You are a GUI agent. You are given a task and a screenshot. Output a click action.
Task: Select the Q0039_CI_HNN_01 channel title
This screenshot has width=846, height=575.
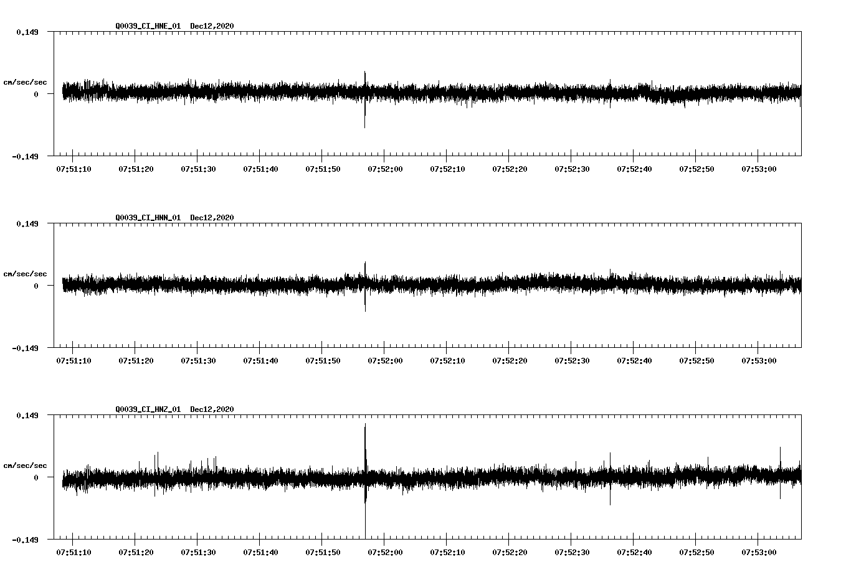[x=150, y=218]
